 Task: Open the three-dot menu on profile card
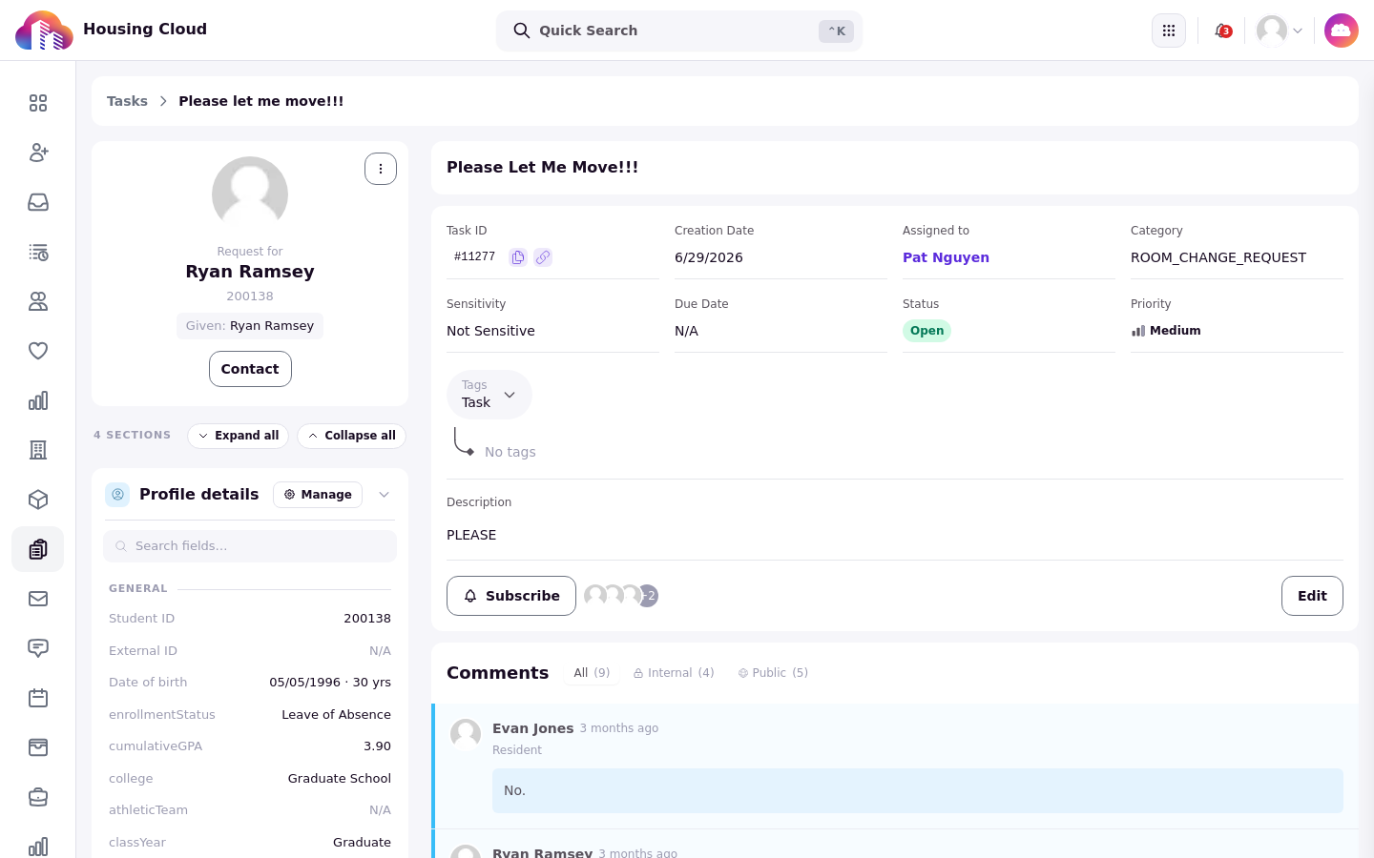pyautogui.click(x=381, y=169)
